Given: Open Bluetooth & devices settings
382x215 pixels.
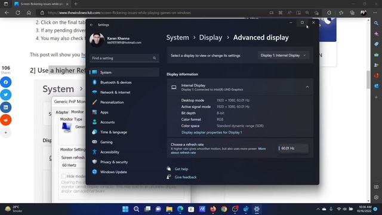Looking at the screenshot, I should 124,82.
